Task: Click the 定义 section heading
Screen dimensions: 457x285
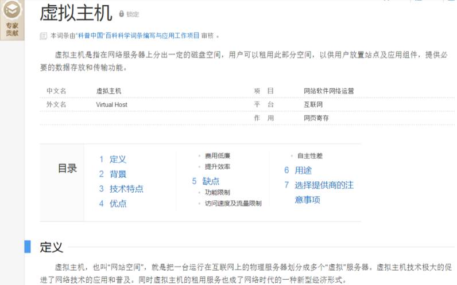Action: click(x=51, y=247)
